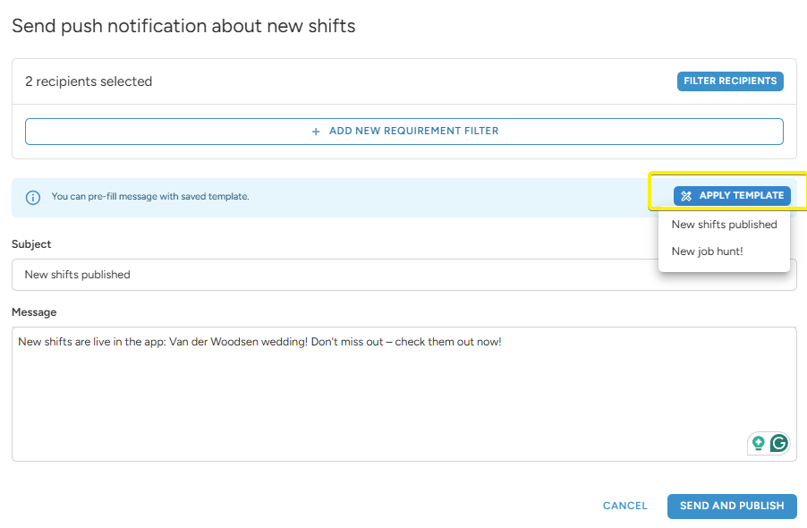The width and height of the screenshot is (807, 528).
Task: Click the wand icon on Apply Template
Action: tap(686, 196)
